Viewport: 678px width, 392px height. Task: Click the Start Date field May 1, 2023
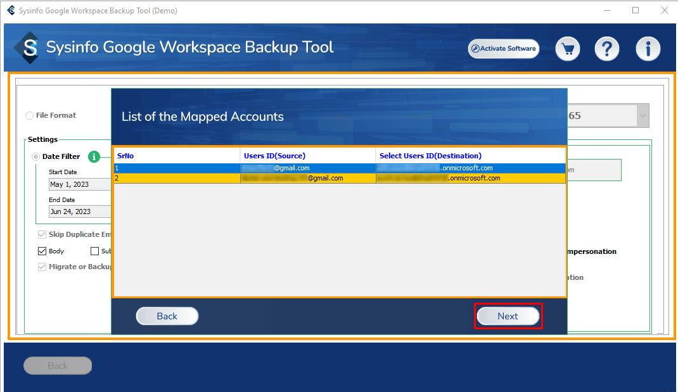point(80,184)
